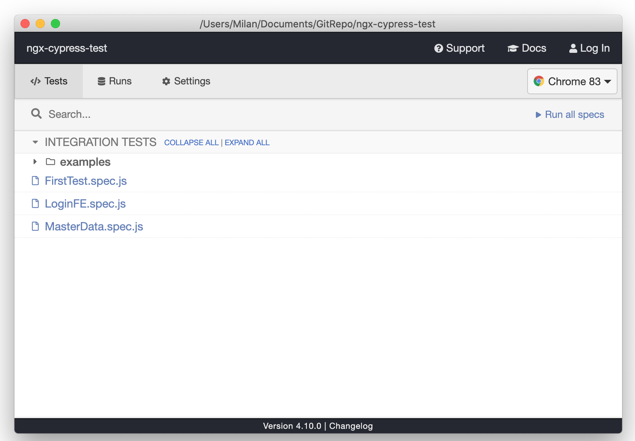Expand the examples folder arrow
Image resolution: width=635 pixels, height=441 pixels.
(35, 162)
